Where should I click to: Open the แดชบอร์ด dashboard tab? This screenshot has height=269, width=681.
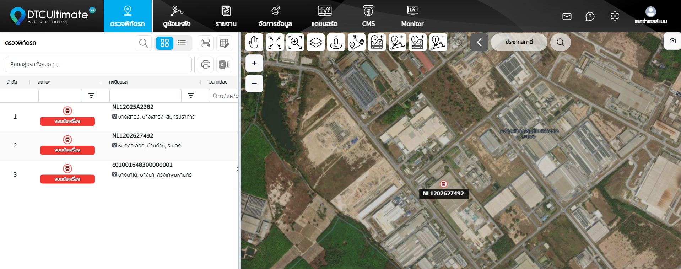point(325,16)
